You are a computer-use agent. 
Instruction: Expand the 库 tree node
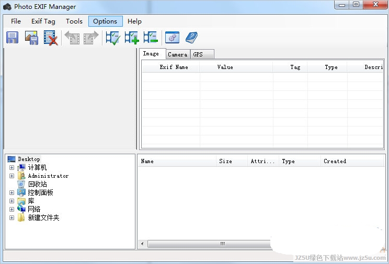tap(12, 201)
